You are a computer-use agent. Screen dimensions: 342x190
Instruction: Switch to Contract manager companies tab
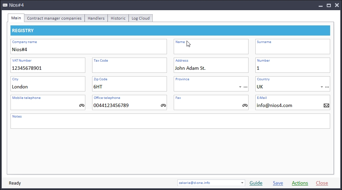click(54, 18)
